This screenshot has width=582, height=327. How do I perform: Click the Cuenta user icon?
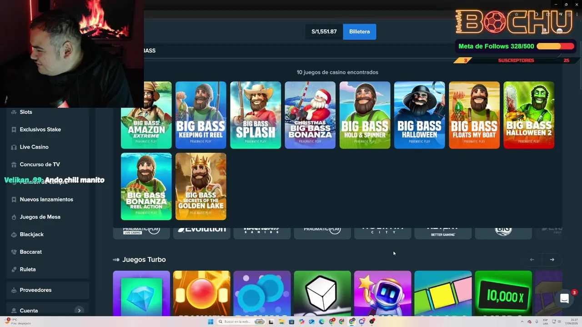[14, 311]
